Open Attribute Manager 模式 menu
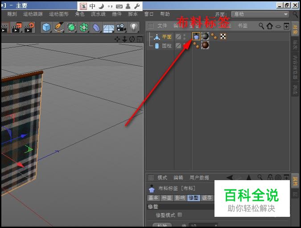This screenshot has width=301, height=228. pos(162,177)
